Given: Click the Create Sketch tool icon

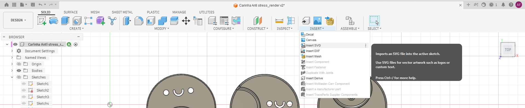Looking at the screenshot, I should pos(42,21).
